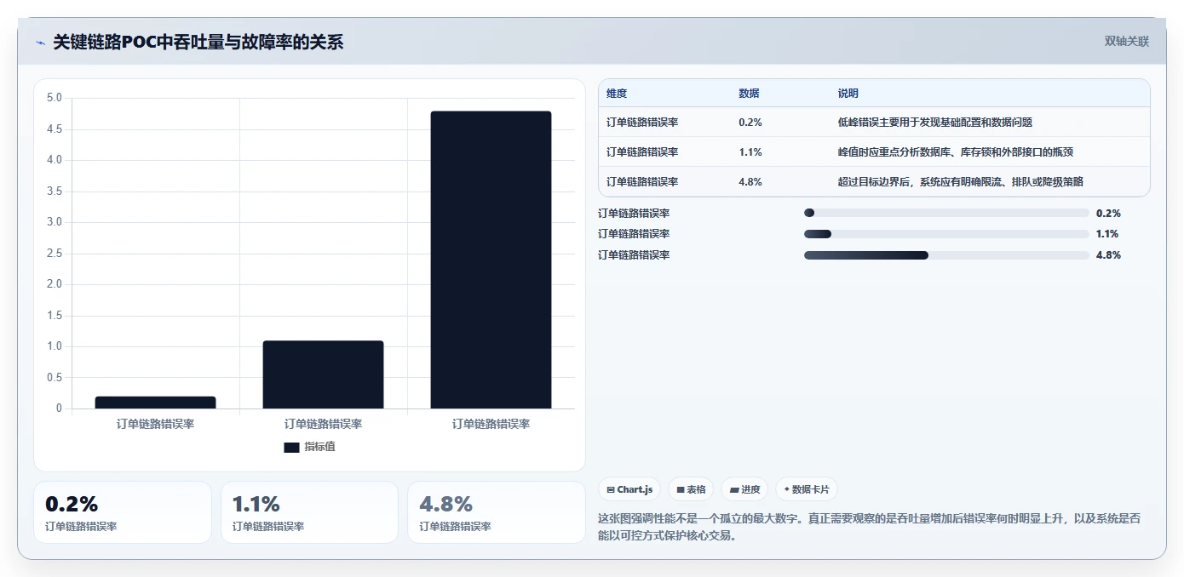The width and height of the screenshot is (1184, 577).
Task: Click the bar icon in the 进度 chip
Action: (x=733, y=489)
